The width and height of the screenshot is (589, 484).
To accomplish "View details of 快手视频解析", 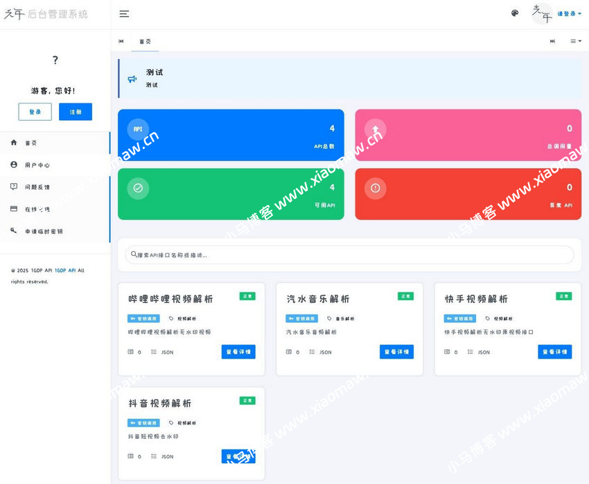I will pyautogui.click(x=555, y=352).
